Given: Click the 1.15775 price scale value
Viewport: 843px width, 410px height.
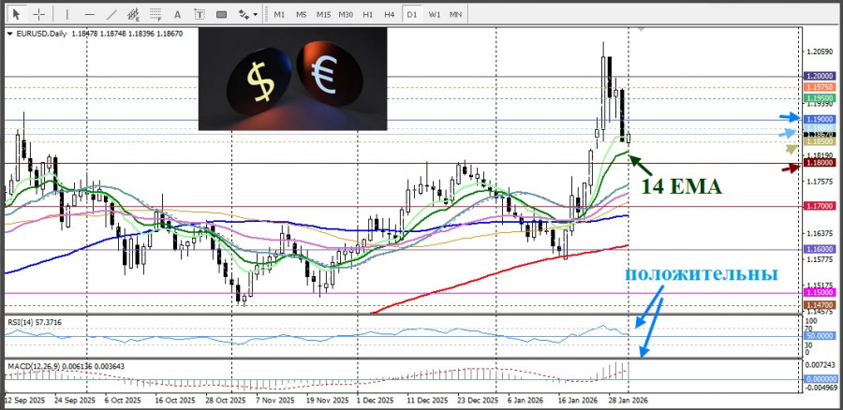Looking at the screenshot, I should click(x=820, y=259).
